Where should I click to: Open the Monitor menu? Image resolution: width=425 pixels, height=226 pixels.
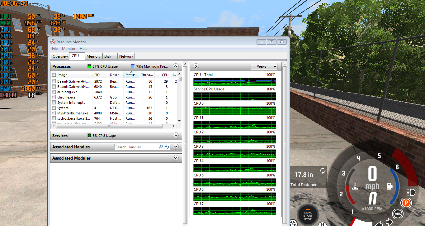click(68, 49)
